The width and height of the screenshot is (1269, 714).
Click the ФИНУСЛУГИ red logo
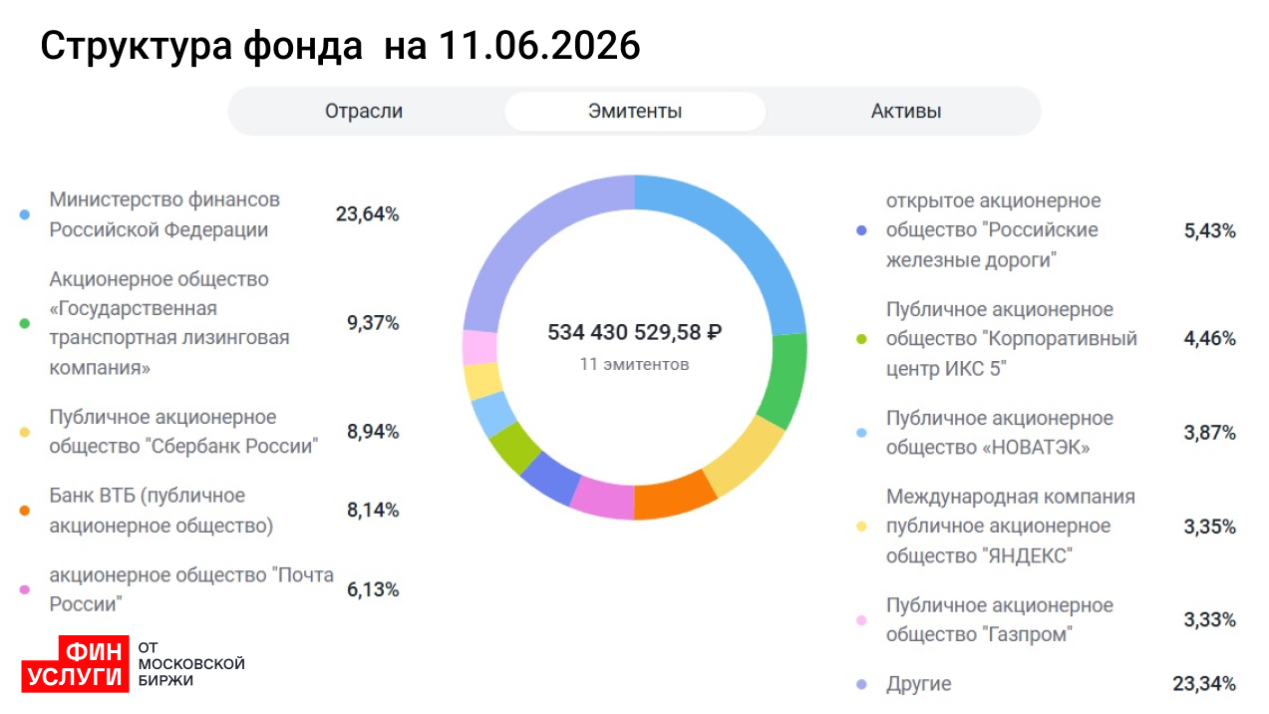(x=77, y=663)
